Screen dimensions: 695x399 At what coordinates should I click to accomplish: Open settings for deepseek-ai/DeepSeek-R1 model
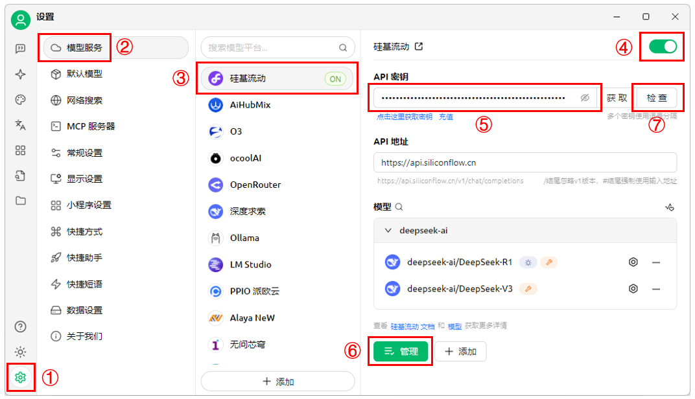tap(633, 262)
